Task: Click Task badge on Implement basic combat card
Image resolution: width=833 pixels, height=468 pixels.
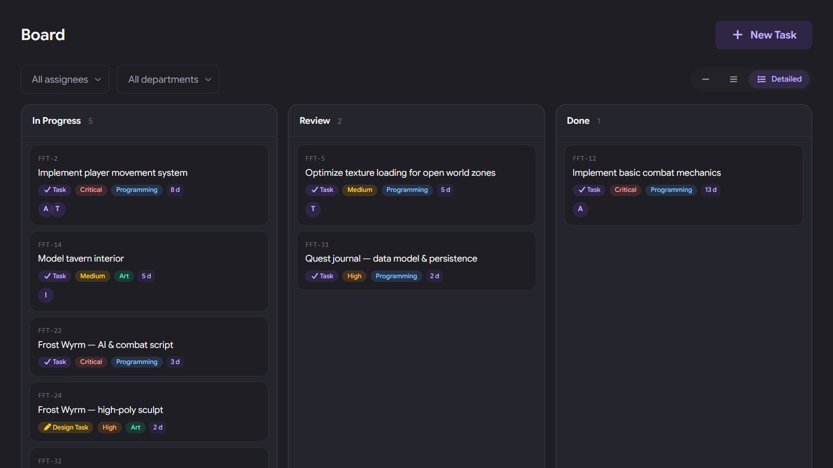Action: 589,190
